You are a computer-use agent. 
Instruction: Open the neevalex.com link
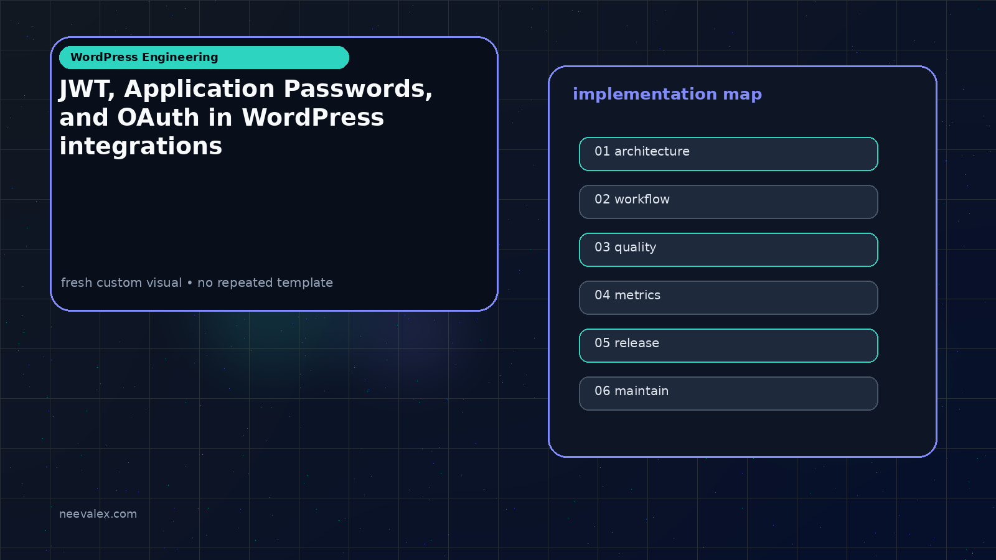tap(98, 514)
